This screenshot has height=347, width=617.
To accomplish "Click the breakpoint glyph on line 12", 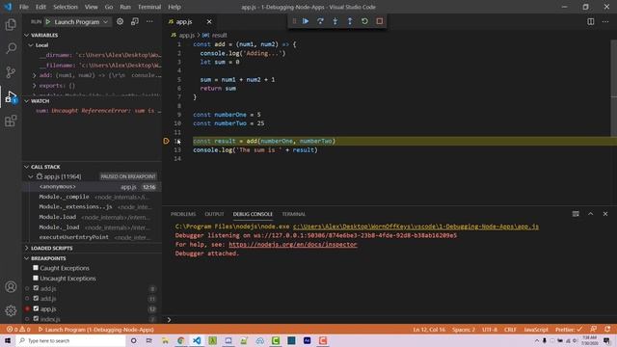I will (166, 141).
